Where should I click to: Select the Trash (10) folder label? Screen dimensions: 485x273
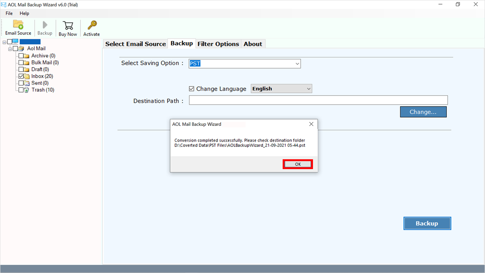(43, 90)
